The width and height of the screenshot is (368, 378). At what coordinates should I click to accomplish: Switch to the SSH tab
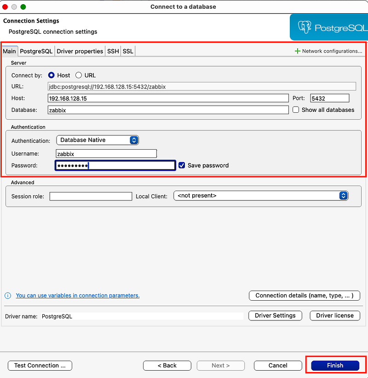[113, 51]
